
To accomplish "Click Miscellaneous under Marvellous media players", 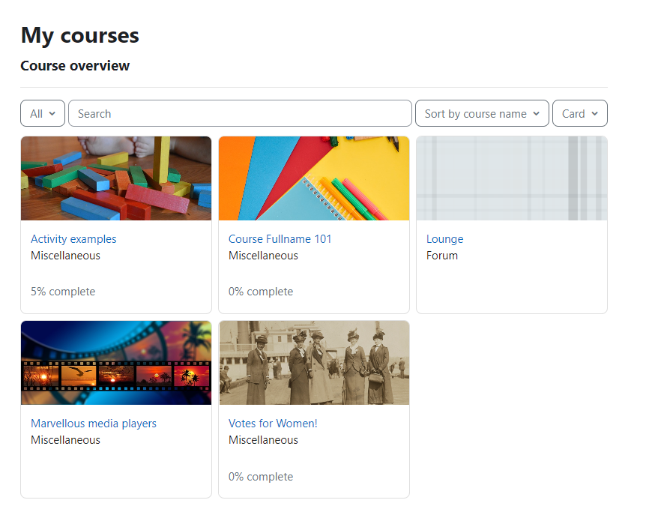I will point(65,440).
